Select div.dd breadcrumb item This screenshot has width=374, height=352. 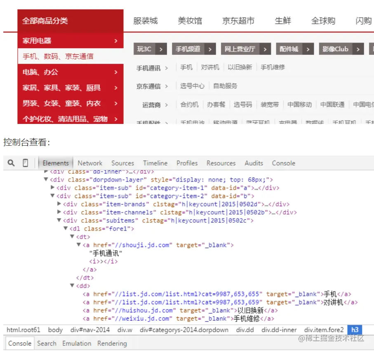(x=245, y=330)
